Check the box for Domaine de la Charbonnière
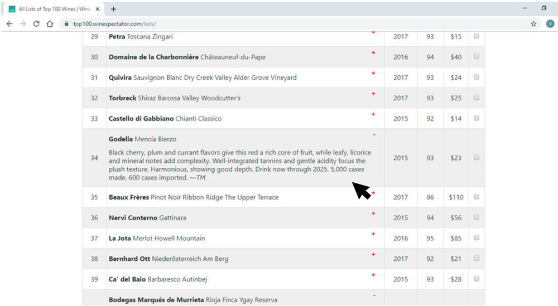Screen dimensions: 558x306 (x=477, y=56)
